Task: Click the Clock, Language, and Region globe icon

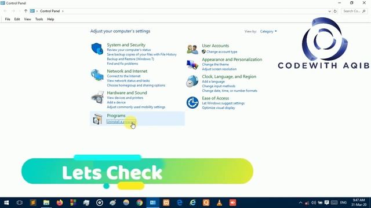Action: pyautogui.click(x=192, y=81)
